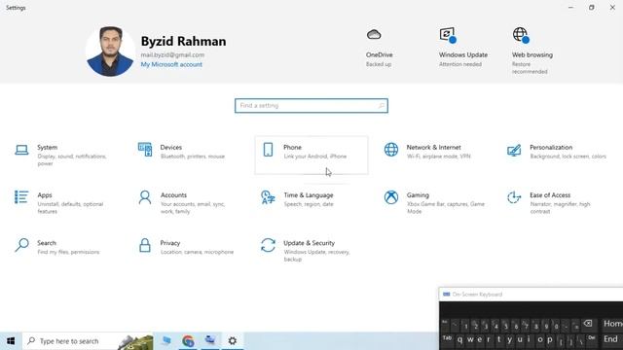Viewport: 623px width, 350px height.
Task: Click the name 'Byzid Rahman'
Action: pos(183,41)
